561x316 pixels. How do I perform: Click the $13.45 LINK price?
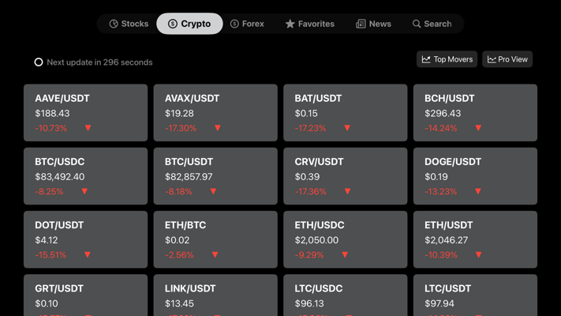[x=179, y=303]
